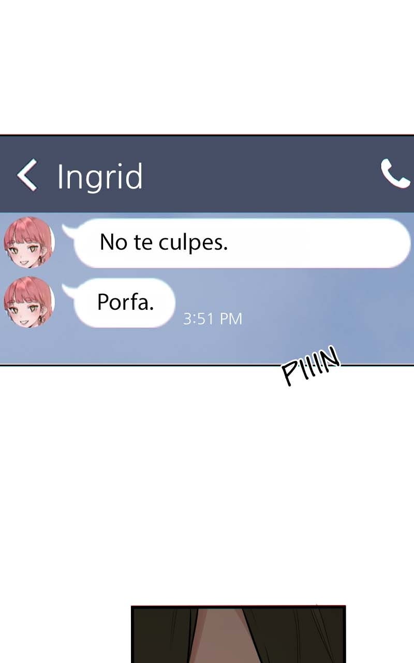This screenshot has width=414, height=663.
Task: Start a phone call with Ingrid
Action: click(395, 174)
